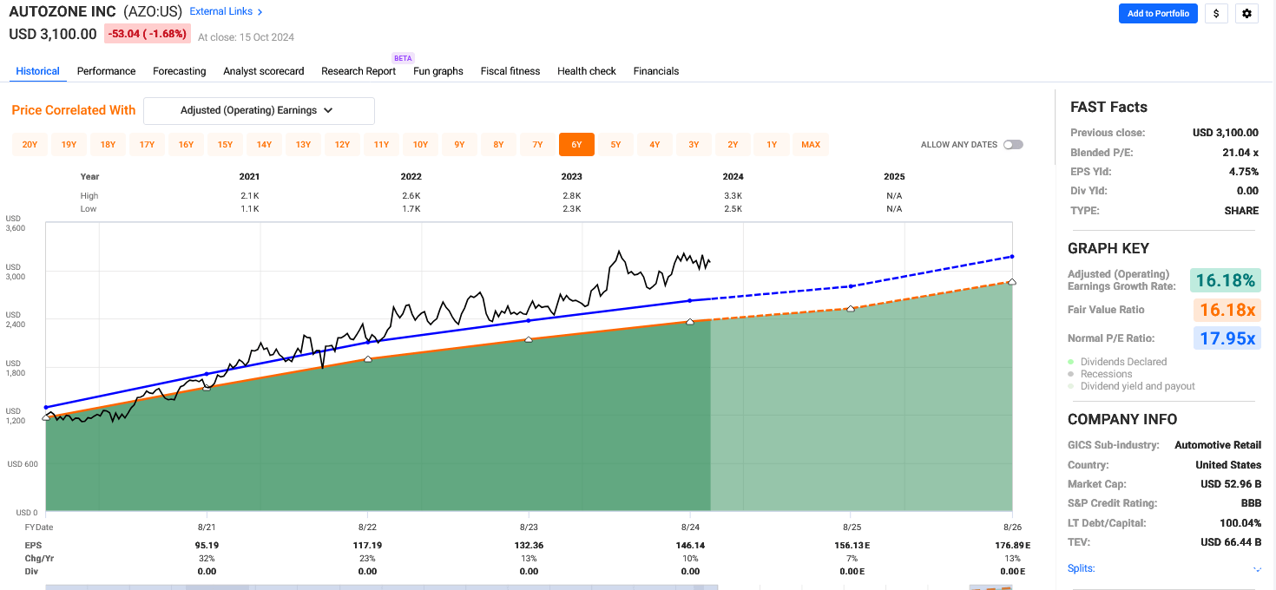Screen dimensions: 1276x590
Task: Click the gray Recessions legend dot
Action: click(x=1072, y=374)
